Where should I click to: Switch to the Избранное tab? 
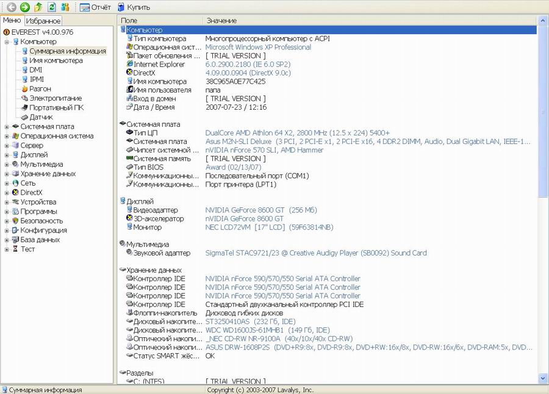coord(43,21)
